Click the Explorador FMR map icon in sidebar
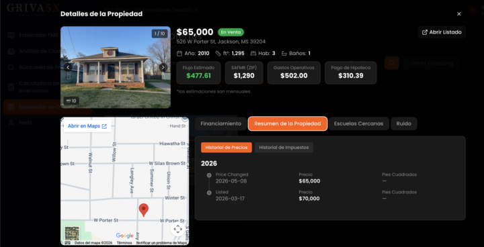The image size is (484, 247). (11, 35)
